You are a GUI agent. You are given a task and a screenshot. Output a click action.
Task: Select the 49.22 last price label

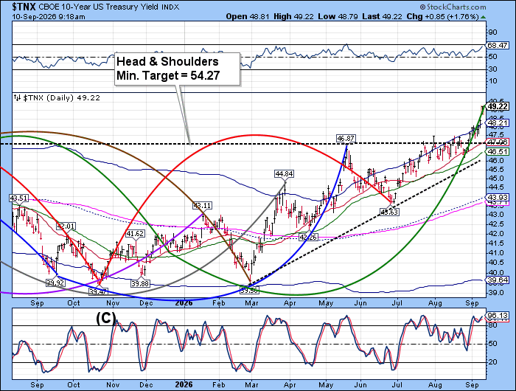pos(498,106)
